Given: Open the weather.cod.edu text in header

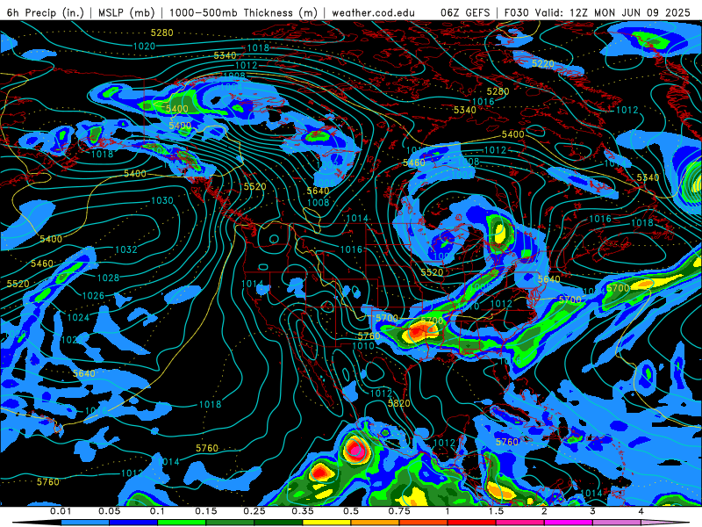Looking at the screenshot, I should tap(374, 12).
